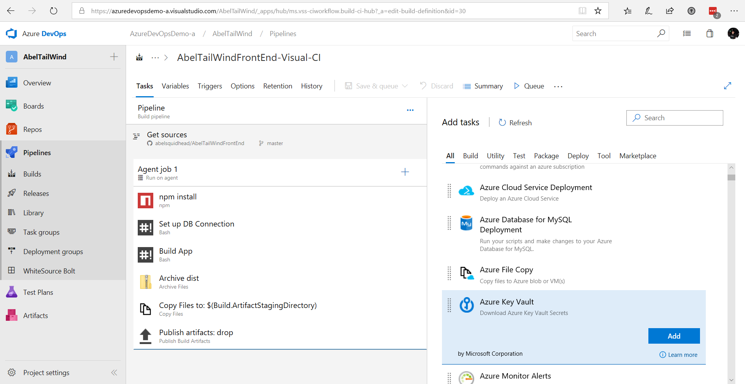Switch to the History tab
Screen dimensions: 745x384
point(312,86)
